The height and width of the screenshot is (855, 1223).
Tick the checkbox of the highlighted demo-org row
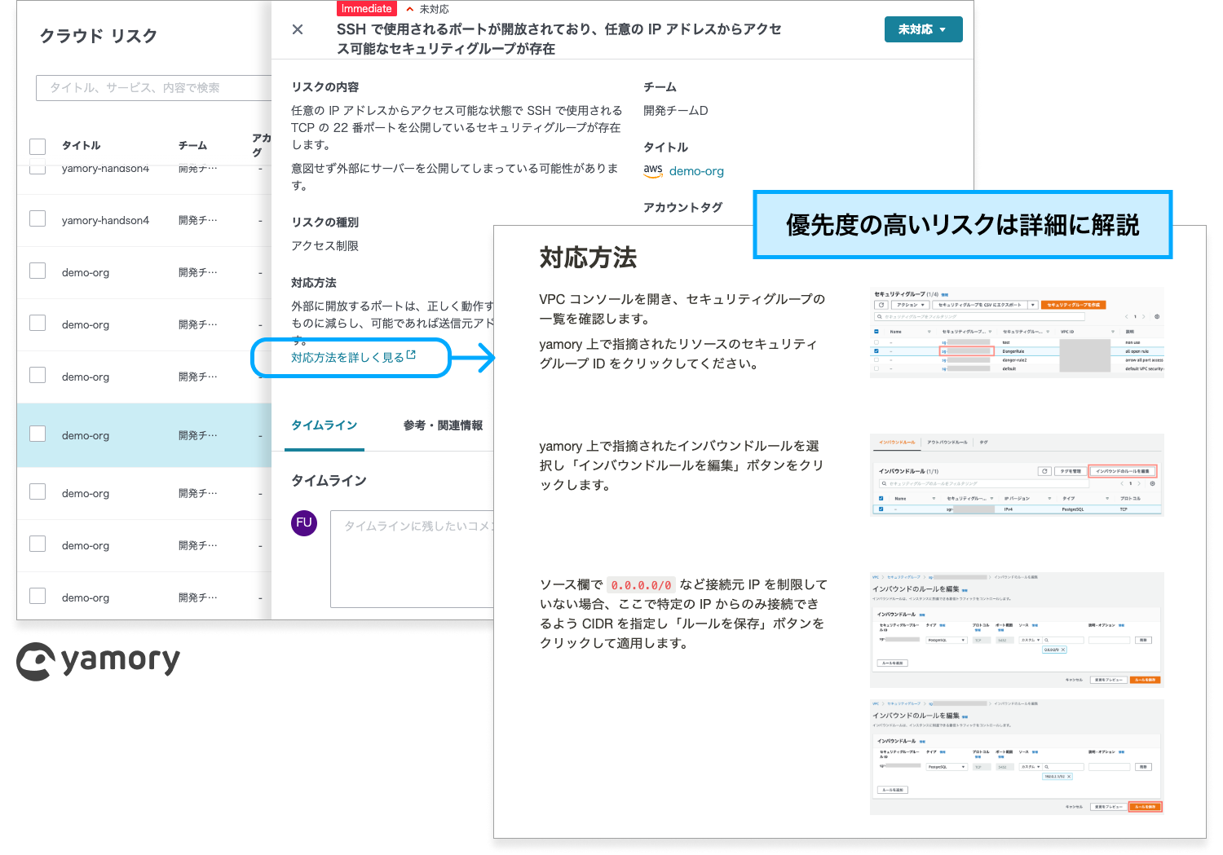(38, 434)
